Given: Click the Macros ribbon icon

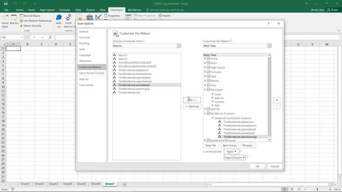Looking at the screenshot, I should point(14,20).
